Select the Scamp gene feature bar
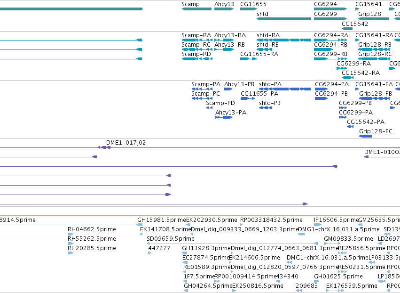 tap(196, 9)
